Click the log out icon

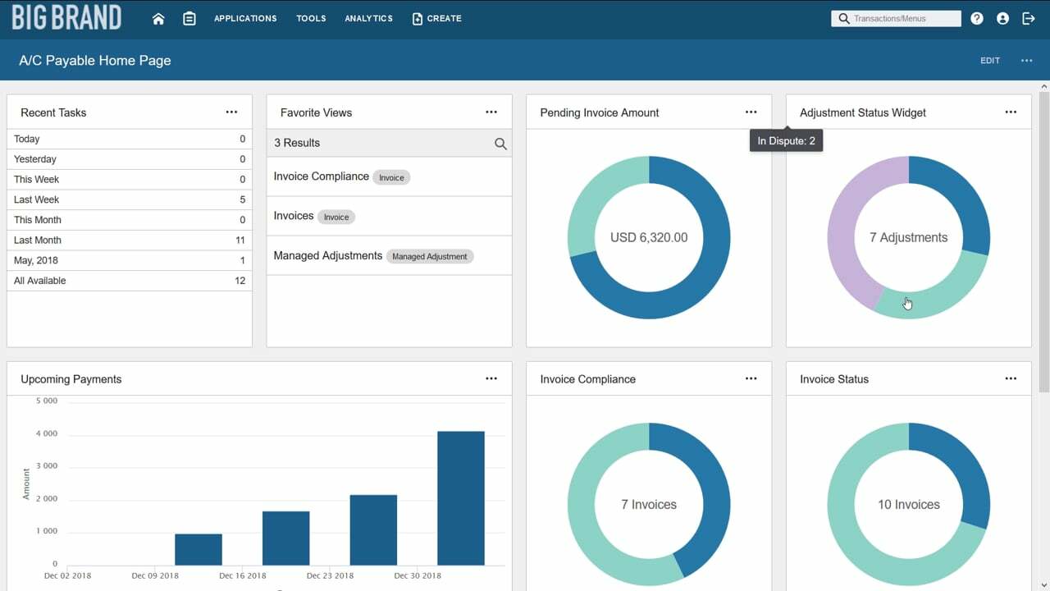click(x=1027, y=17)
